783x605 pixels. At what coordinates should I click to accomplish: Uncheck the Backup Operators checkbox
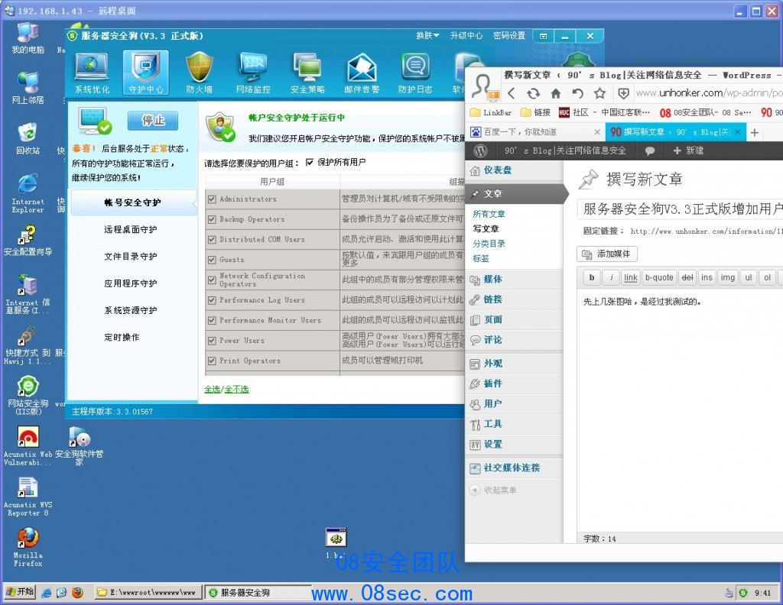tap(212, 219)
